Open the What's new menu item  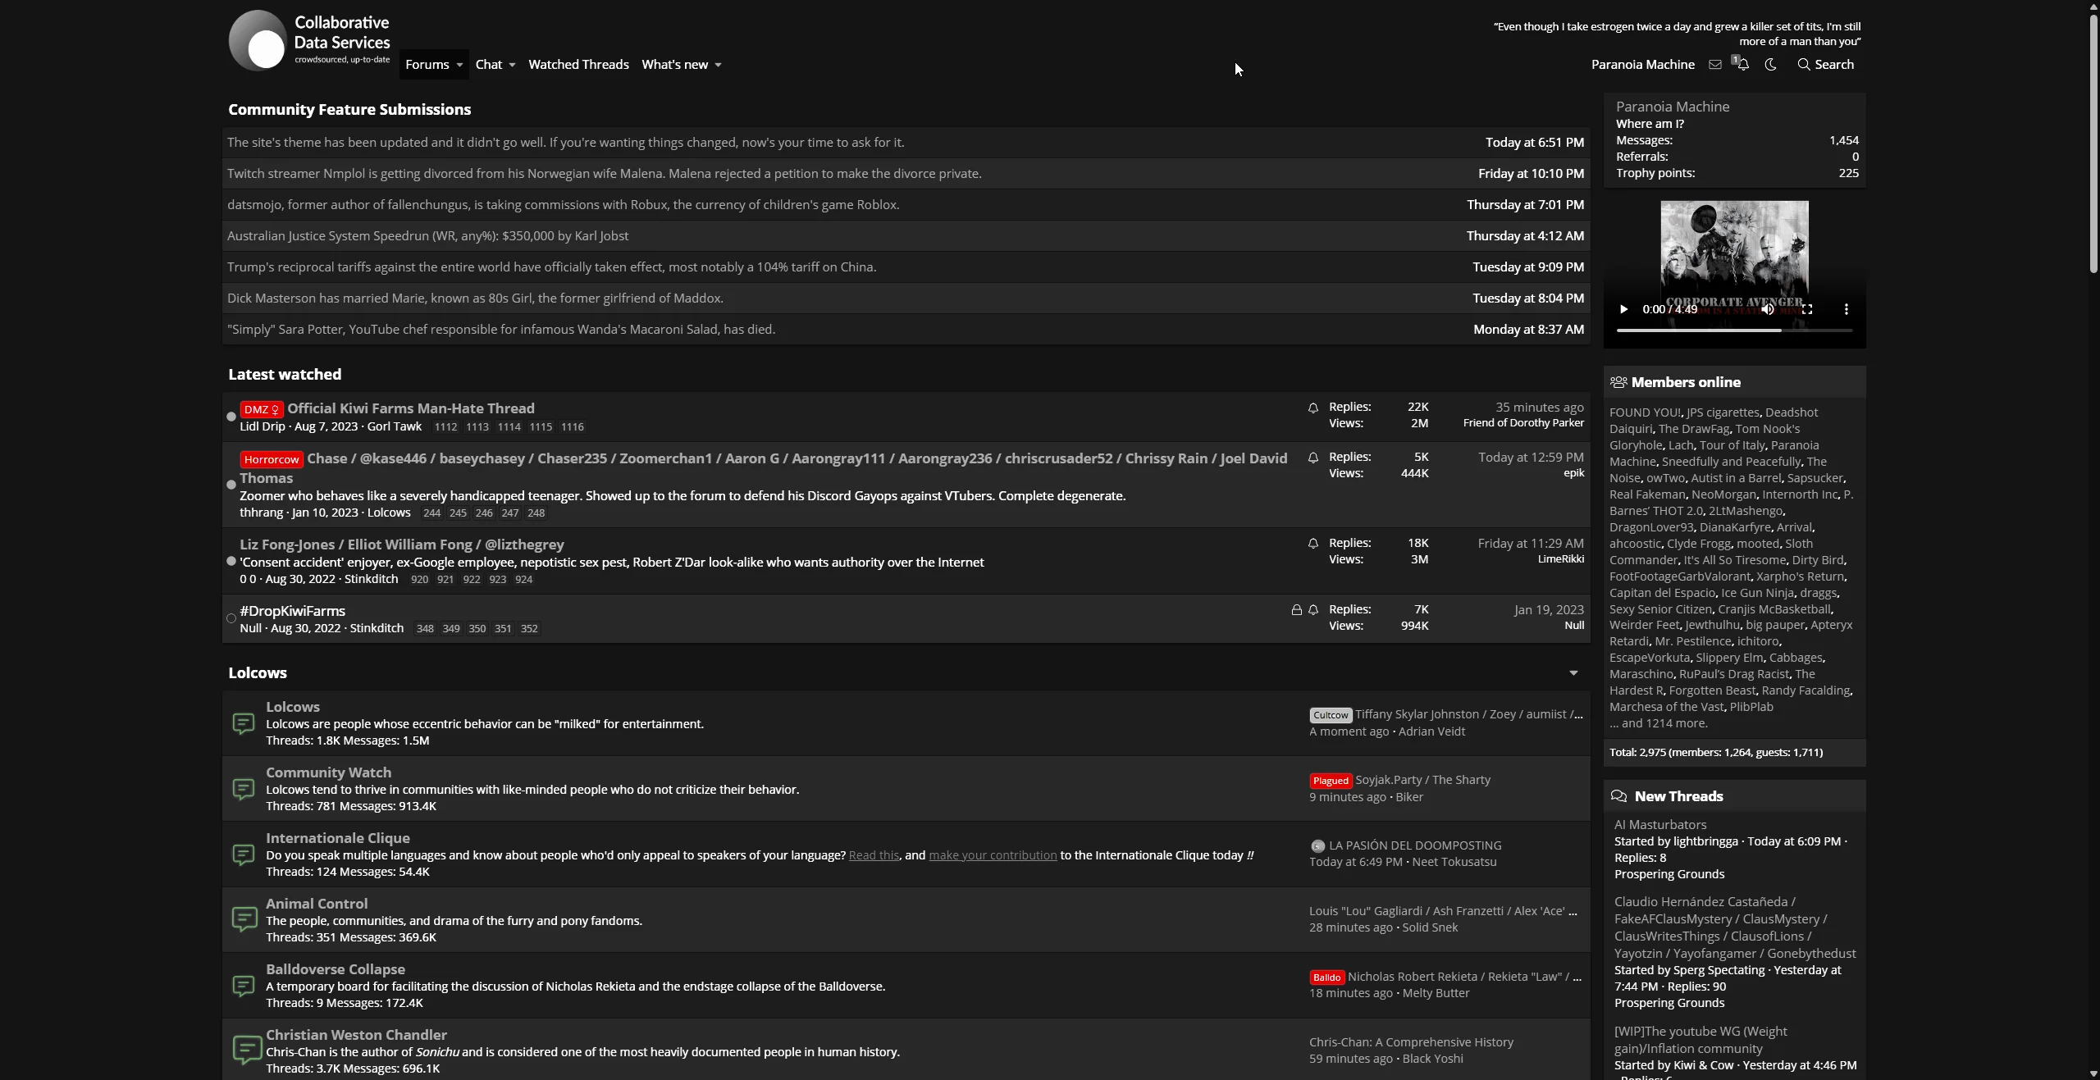tap(674, 65)
